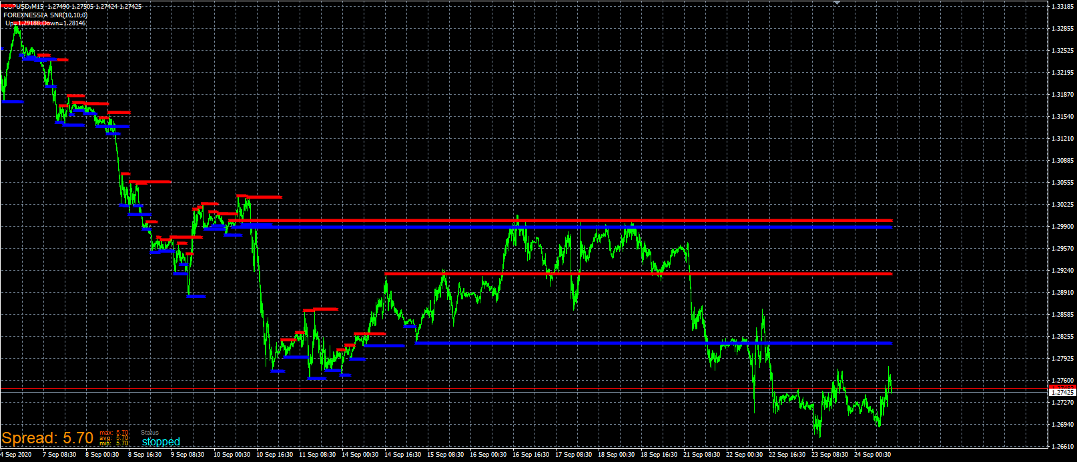Select the FOREXNESSIA SNR(10,10;0) indicator label
This screenshot has height=462, width=1077.
click(45, 15)
